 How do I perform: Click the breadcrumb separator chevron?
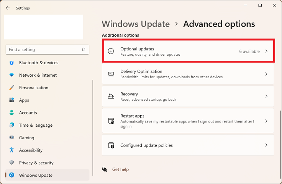click(177, 24)
